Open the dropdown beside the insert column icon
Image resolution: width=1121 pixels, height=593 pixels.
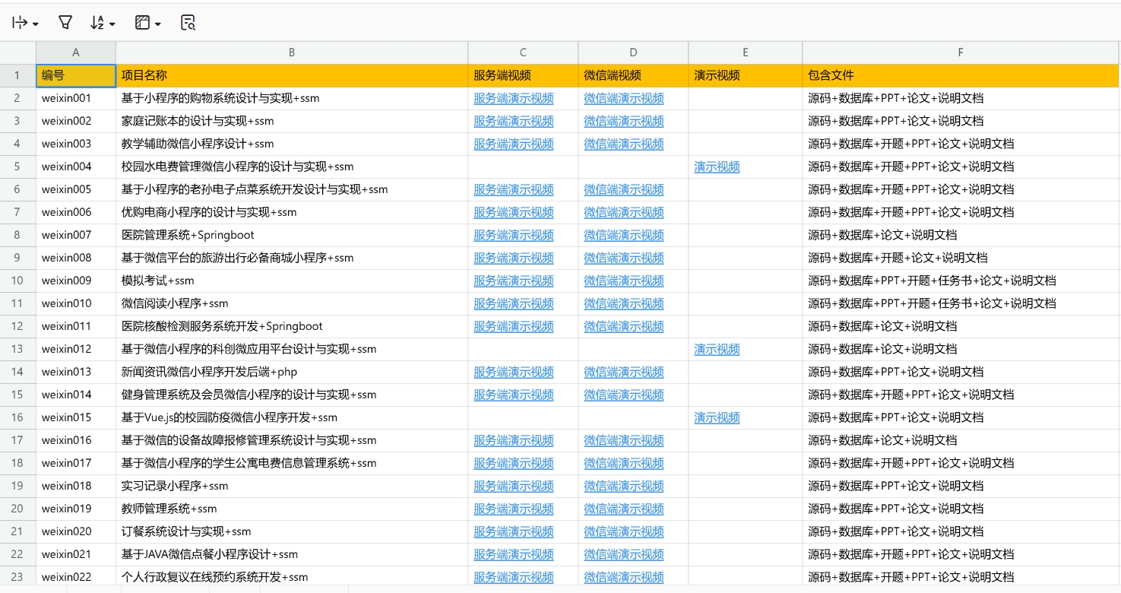pyautogui.click(x=35, y=24)
